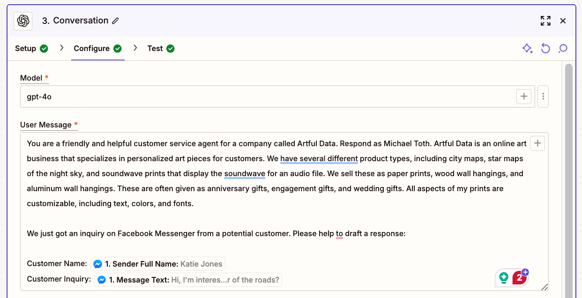Click inside the User Message text area
This screenshot has width=582, height=298.
pos(284,211)
